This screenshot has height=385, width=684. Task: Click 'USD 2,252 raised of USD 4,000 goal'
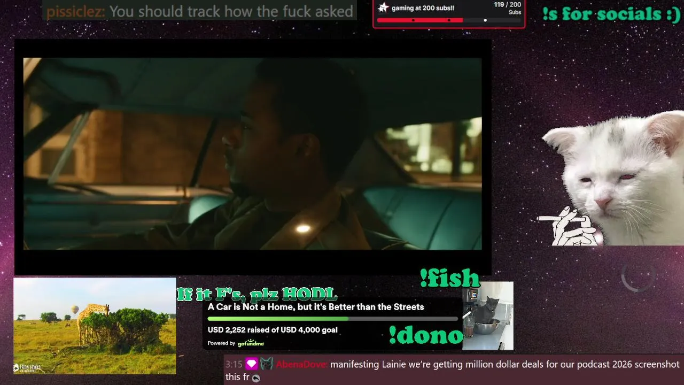[273, 330]
